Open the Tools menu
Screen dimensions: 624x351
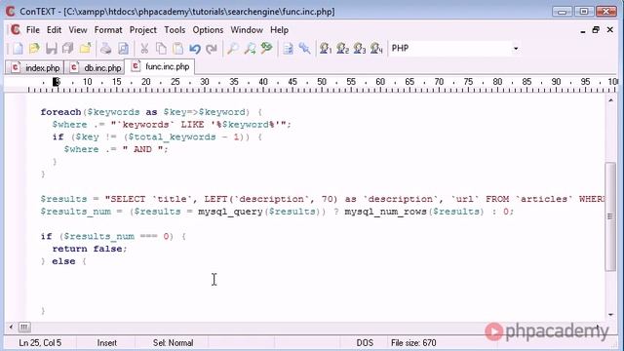(175, 30)
